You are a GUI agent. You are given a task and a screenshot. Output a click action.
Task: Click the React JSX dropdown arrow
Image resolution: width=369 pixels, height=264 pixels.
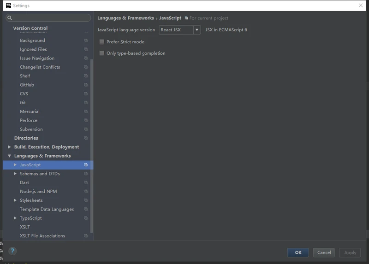coord(197,30)
